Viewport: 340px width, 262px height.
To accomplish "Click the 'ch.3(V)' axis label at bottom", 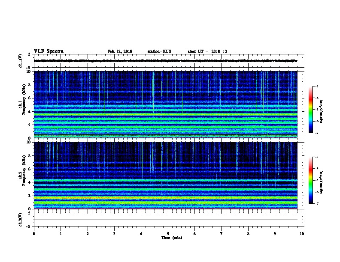I will click(21, 220).
